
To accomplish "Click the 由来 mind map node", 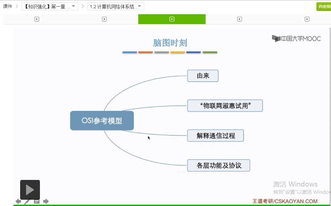I will (203, 76).
